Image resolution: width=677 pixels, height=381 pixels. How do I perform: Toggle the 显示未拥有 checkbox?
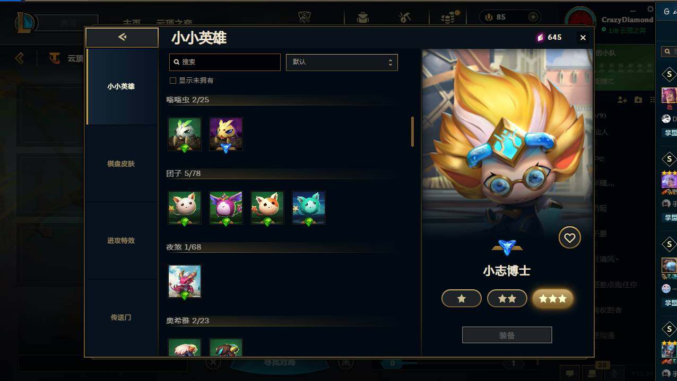coord(172,81)
